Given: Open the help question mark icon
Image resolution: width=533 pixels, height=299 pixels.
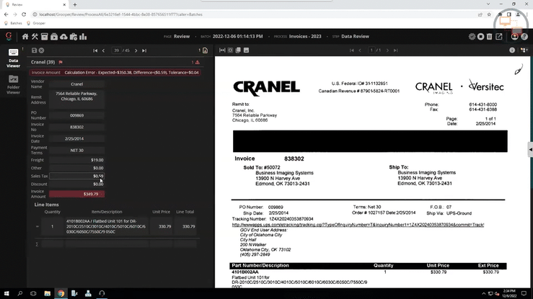Looking at the screenshot, I should (x=524, y=37).
